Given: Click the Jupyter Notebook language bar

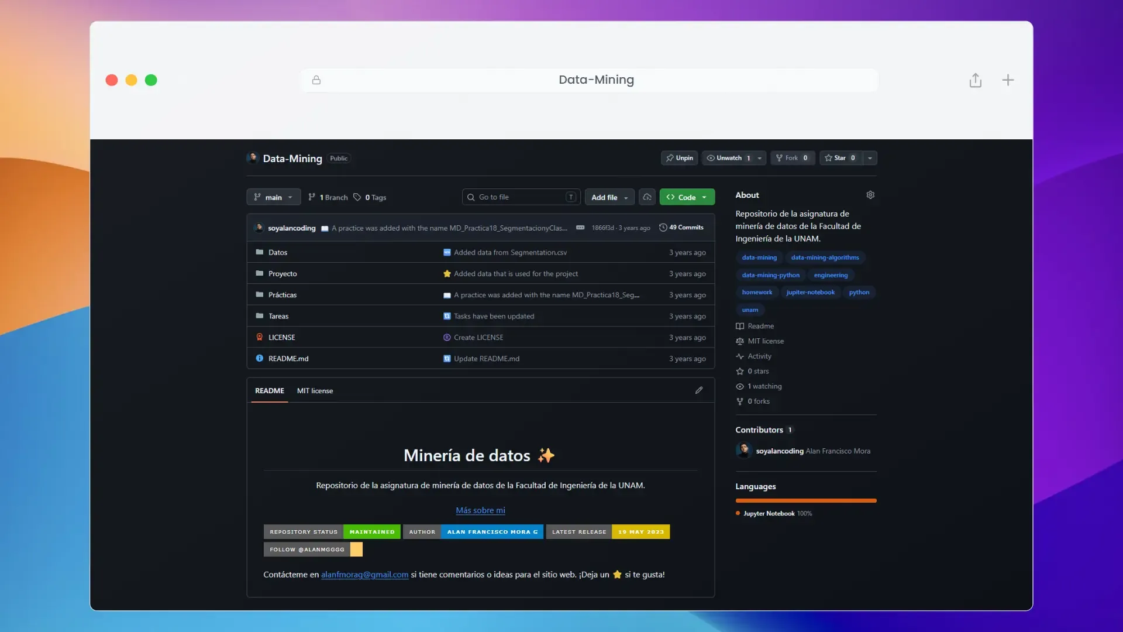Looking at the screenshot, I should pos(806,500).
